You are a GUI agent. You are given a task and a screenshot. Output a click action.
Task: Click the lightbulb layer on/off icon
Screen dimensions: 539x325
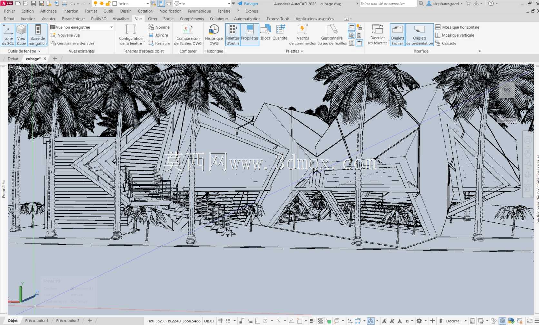tap(95, 4)
